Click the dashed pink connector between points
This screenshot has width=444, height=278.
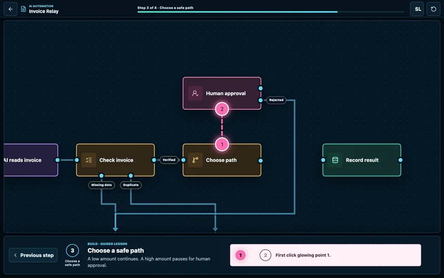(x=221, y=127)
